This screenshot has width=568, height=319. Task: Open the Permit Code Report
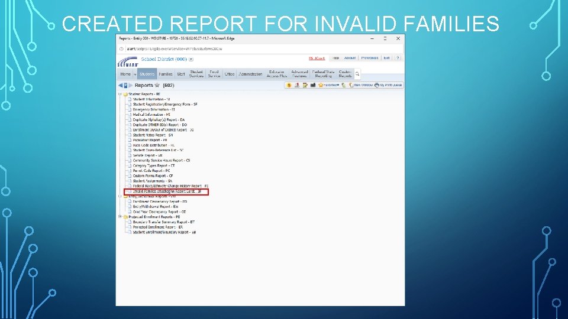151,171
